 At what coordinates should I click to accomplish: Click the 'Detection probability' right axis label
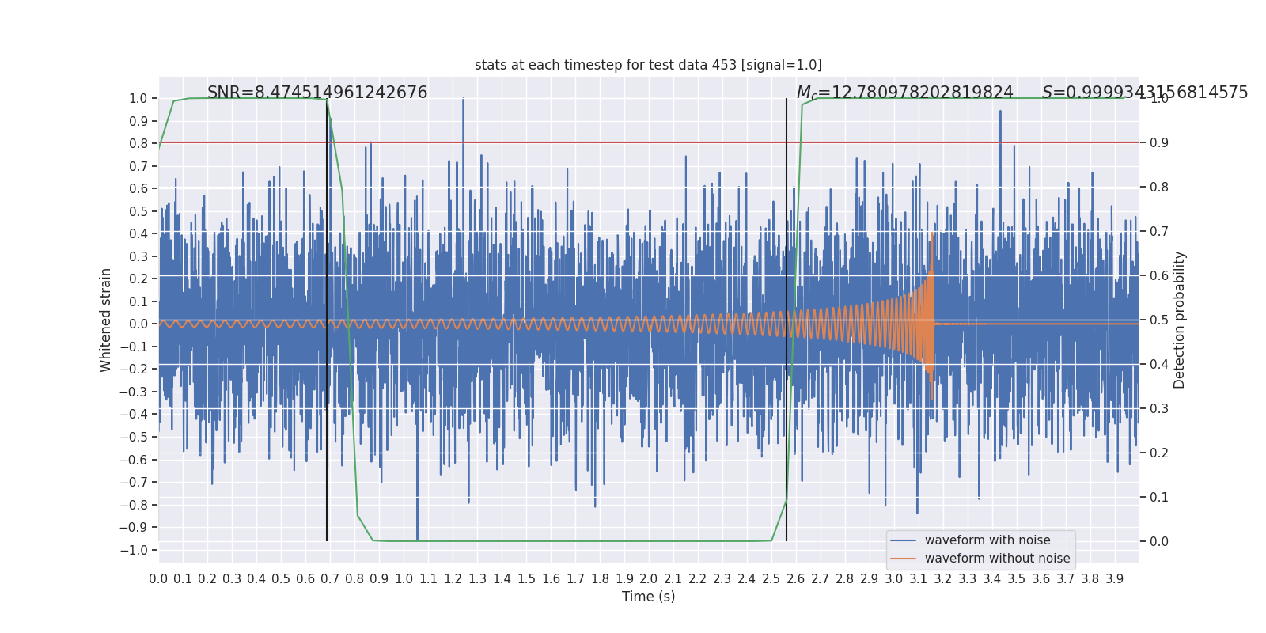point(1180,320)
